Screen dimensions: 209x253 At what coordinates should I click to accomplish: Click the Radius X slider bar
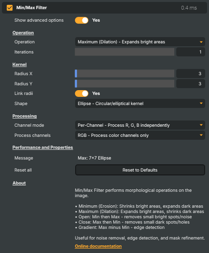point(125,74)
